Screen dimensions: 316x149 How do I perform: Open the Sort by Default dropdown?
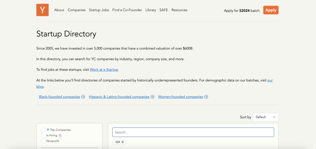tap(265, 117)
